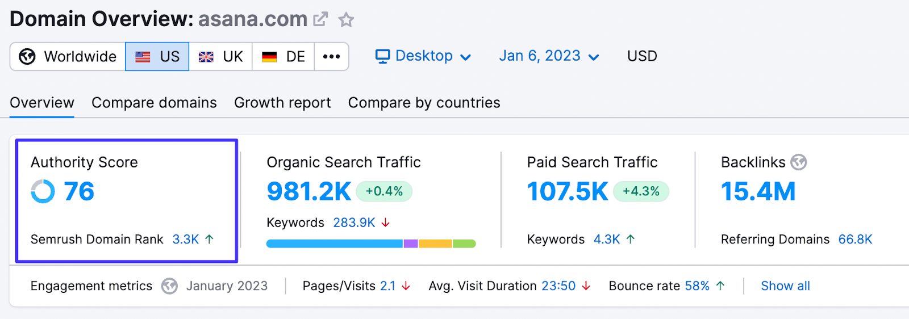Open asana.com via external link icon
The height and width of the screenshot is (319, 909).
click(x=320, y=19)
